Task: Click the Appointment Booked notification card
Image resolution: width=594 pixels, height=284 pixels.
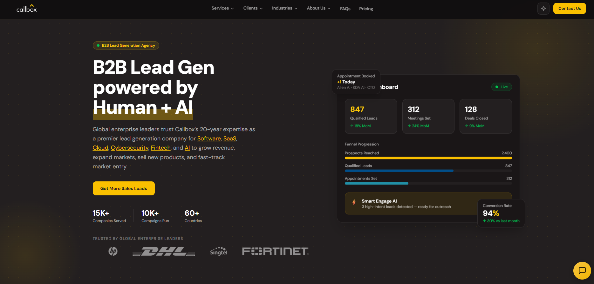Action: tap(356, 82)
